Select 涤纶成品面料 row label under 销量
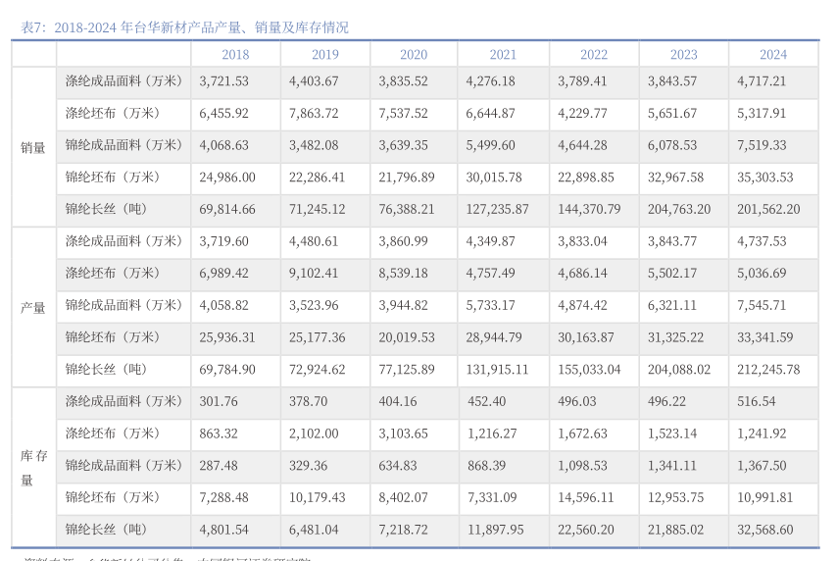Image resolution: width=837 pixels, height=561 pixels. click(123, 81)
